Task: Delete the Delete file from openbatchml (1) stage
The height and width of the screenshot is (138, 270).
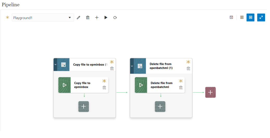Action: tap(188, 68)
